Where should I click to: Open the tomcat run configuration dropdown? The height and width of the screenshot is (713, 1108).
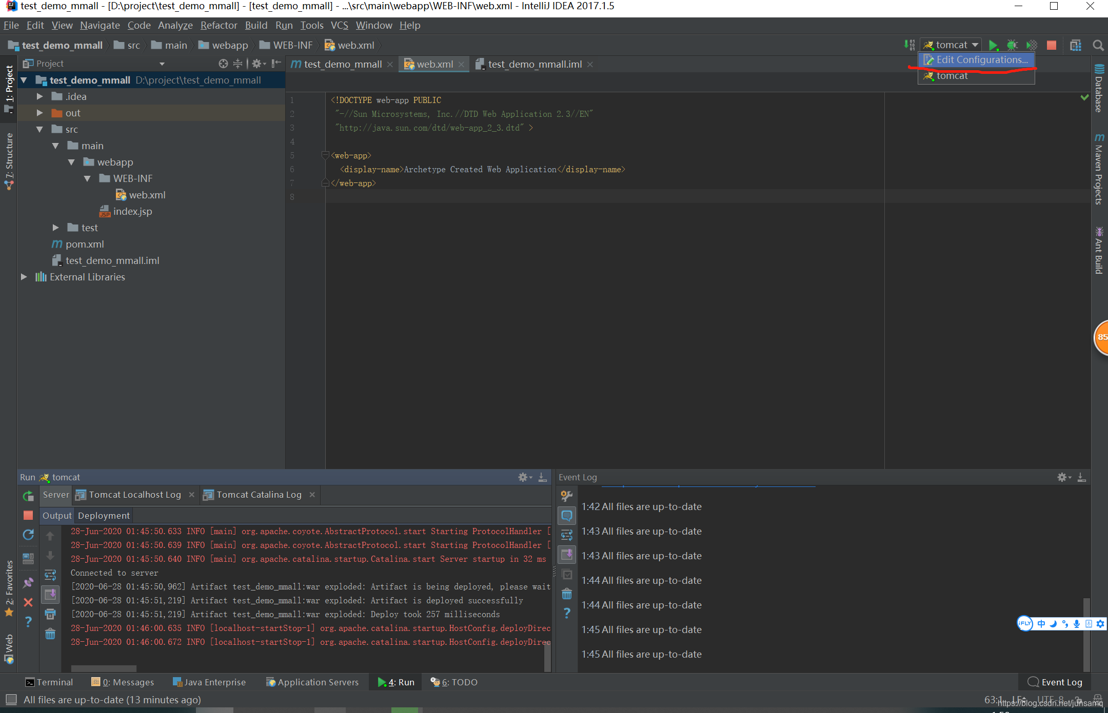pos(952,45)
